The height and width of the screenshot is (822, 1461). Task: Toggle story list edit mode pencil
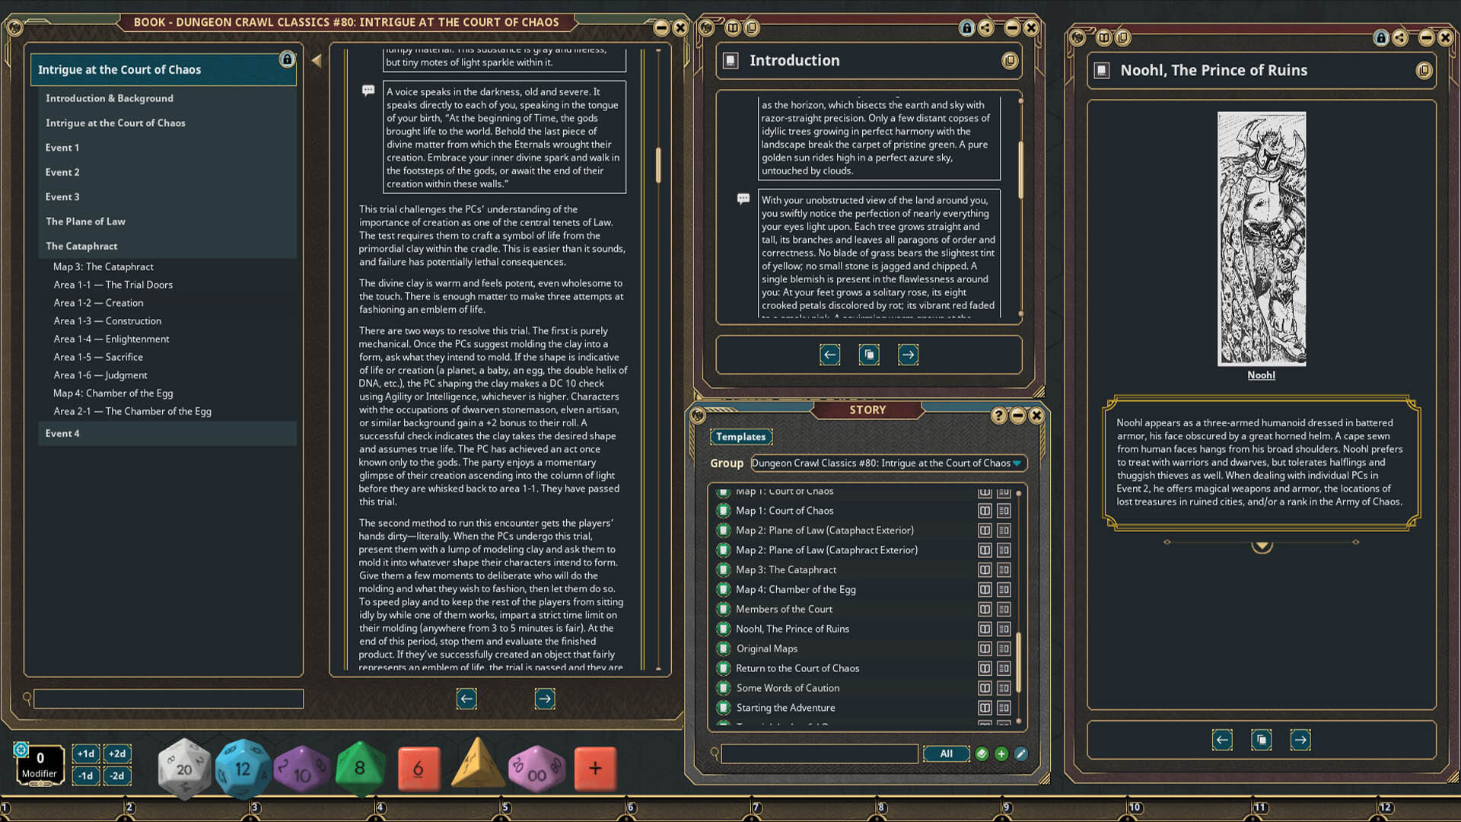1021,753
